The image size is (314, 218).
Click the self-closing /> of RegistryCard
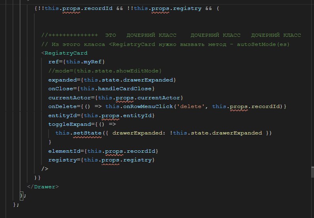click(45, 169)
